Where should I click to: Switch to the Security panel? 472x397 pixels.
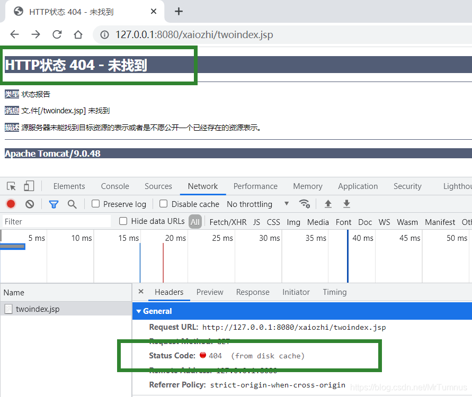(x=407, y=186)
